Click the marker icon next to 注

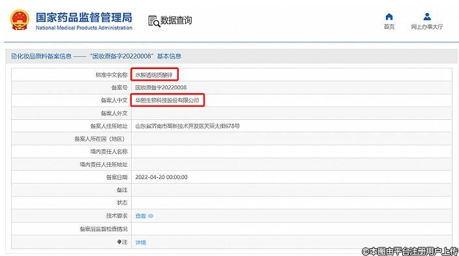tap(119, 242)
